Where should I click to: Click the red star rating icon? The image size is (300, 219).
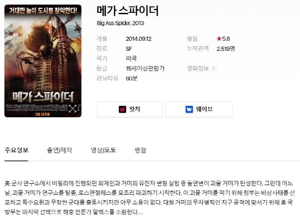pos(219,39)
